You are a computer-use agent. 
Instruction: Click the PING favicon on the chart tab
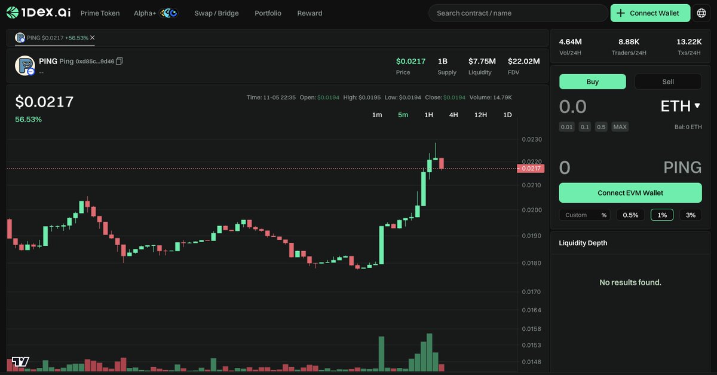tap(19, 36)
